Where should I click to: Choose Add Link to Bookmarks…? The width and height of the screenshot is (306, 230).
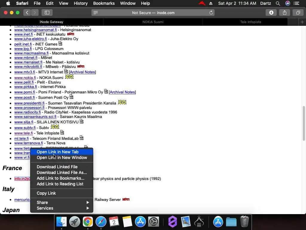click(x=62, y=178)
